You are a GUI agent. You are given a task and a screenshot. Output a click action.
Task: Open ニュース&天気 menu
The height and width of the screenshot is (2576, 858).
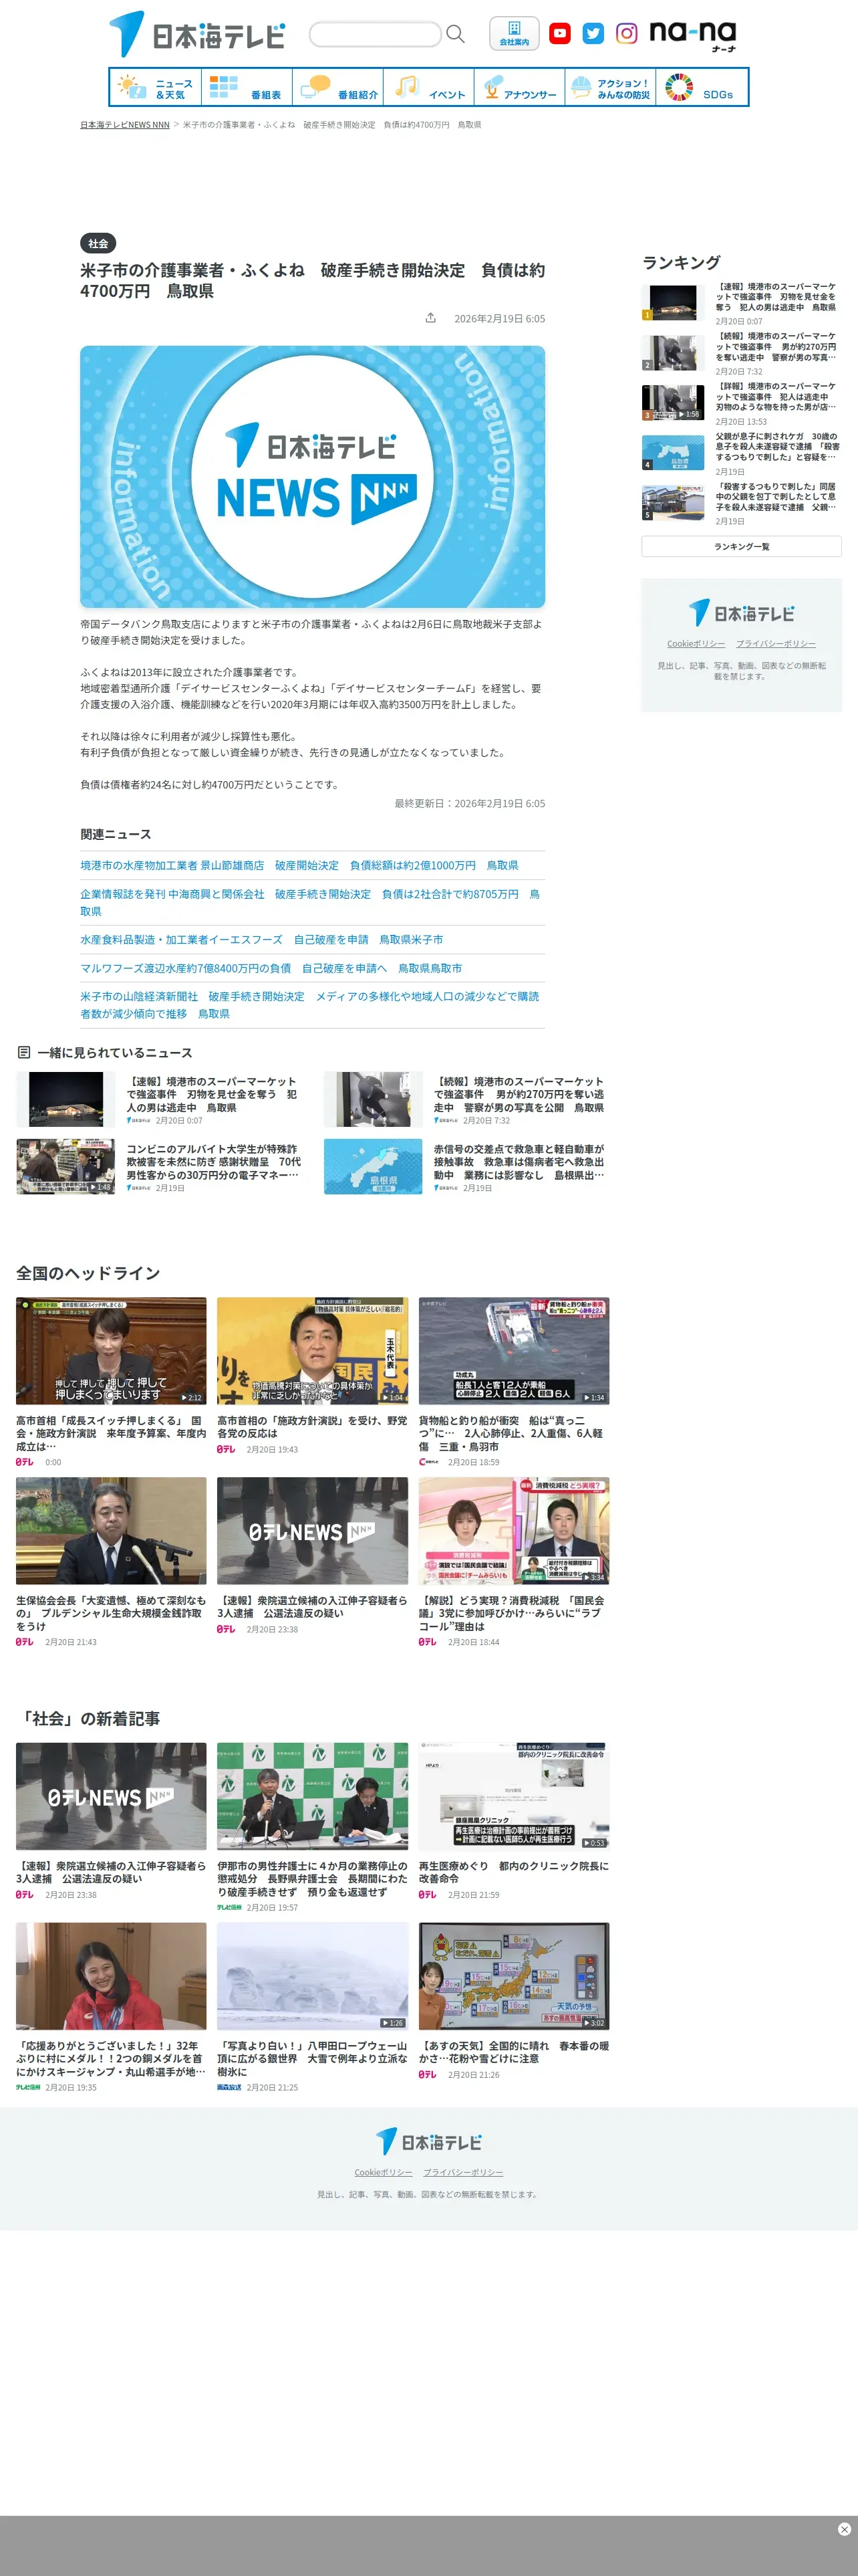(x=156, y=88)
